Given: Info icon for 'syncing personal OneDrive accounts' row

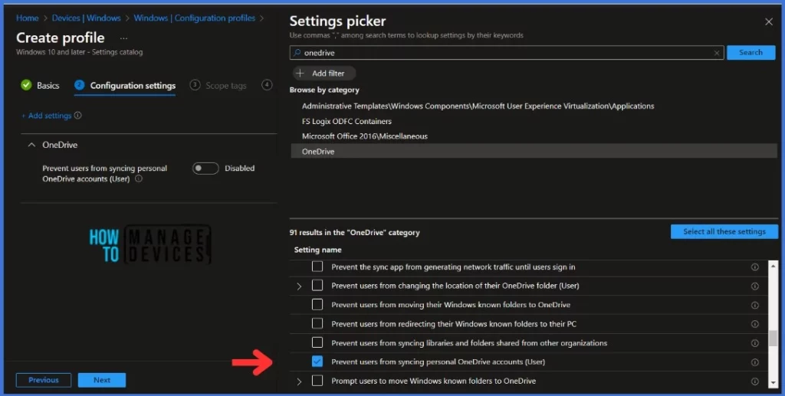Looking at the screenshot, I should tap(754, 362).
